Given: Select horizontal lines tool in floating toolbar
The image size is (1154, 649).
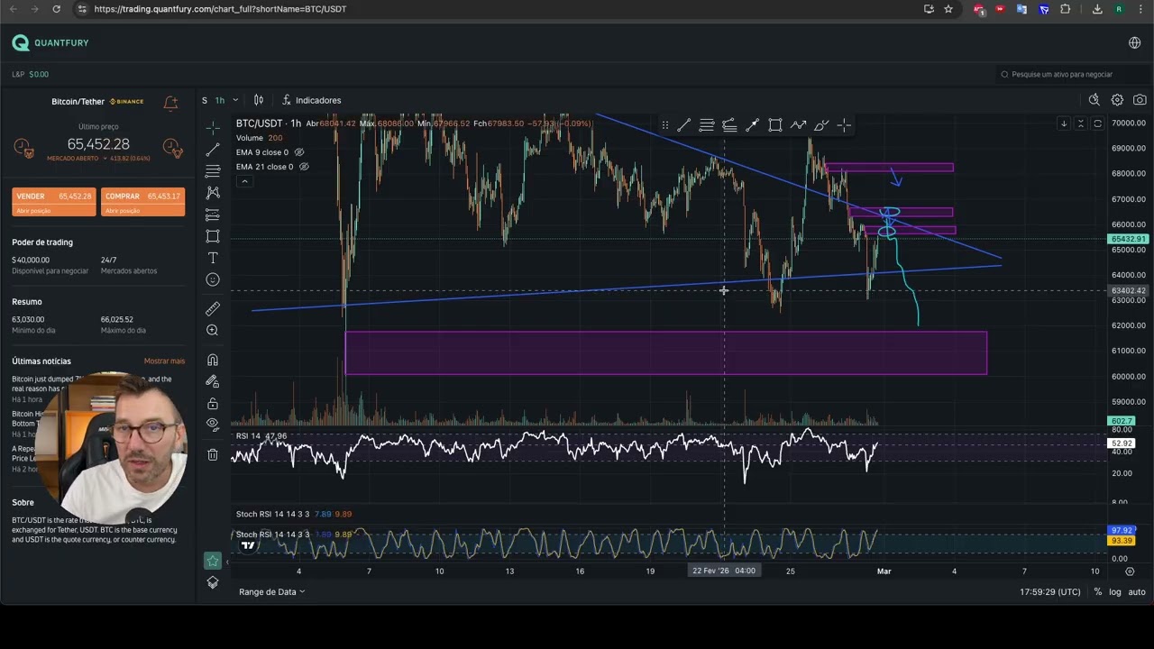Looking at the screenshot, I should point(707,125).
